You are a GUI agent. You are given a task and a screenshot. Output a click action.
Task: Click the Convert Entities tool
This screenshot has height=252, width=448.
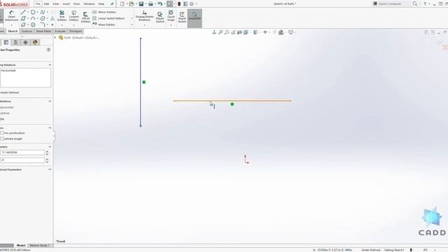73,16
